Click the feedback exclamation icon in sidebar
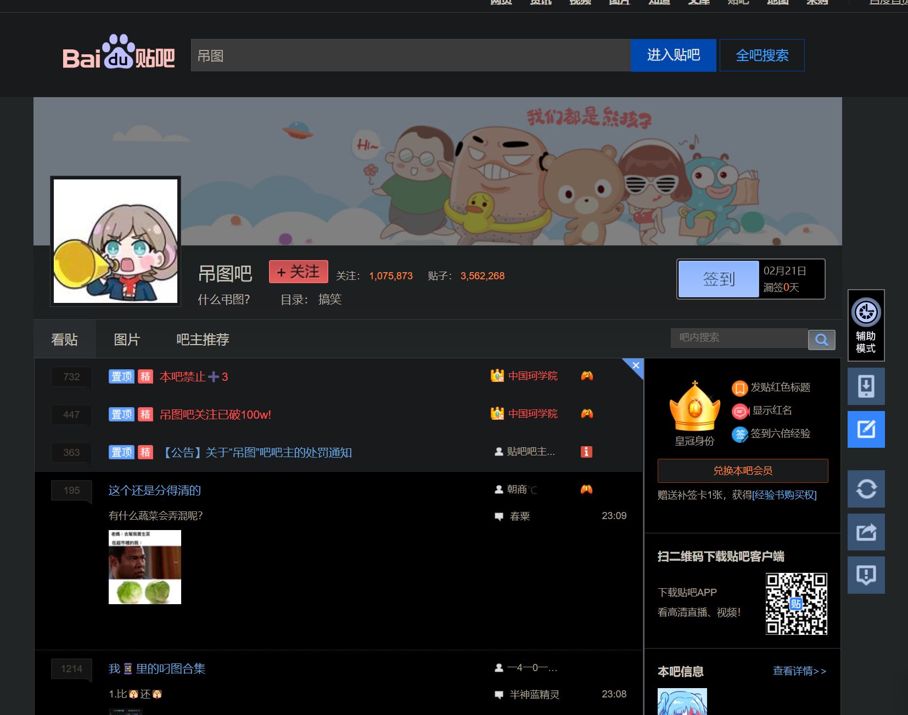This screenshot has width=908, height=715. [866, 575]
